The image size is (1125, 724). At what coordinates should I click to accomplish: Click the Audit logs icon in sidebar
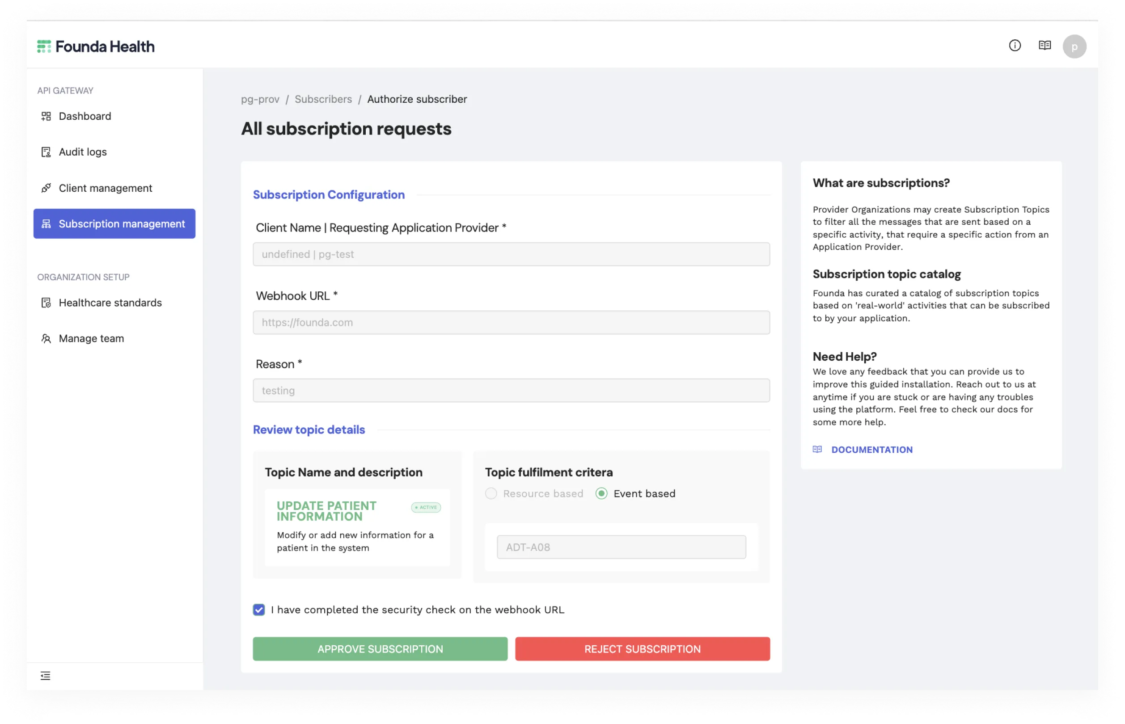coord(46,152)
